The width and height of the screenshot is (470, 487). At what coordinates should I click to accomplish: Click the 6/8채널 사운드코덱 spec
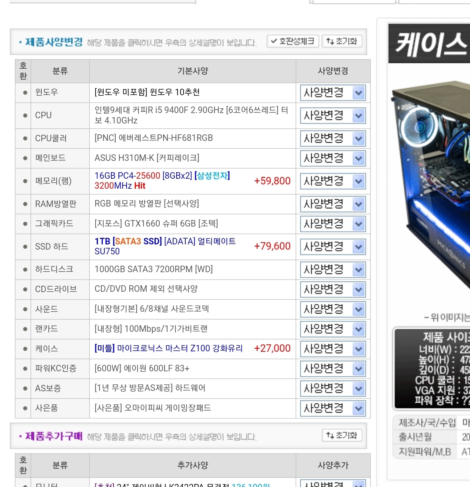[x=152, y=309]
